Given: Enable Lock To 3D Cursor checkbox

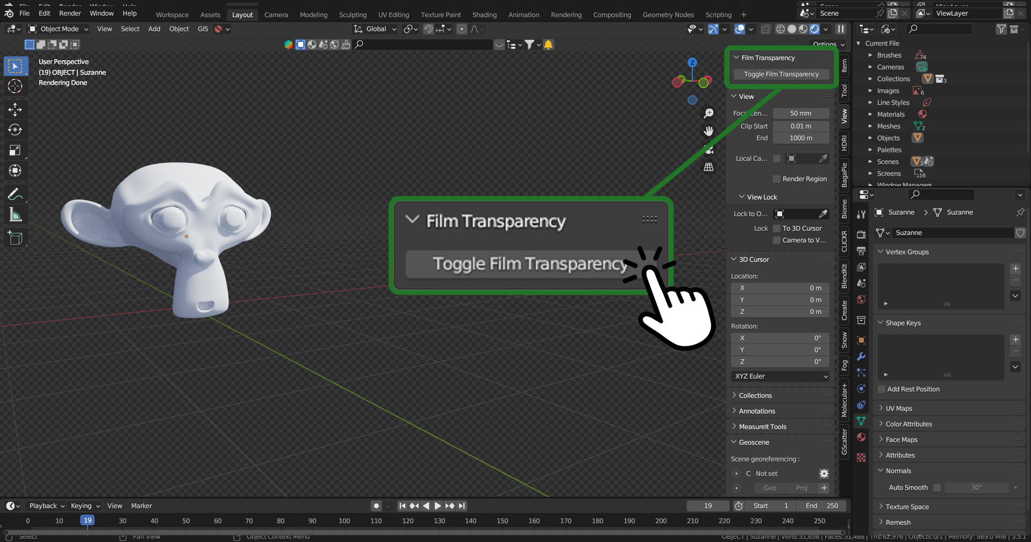Looking at the screenshot, I should 777,229.
